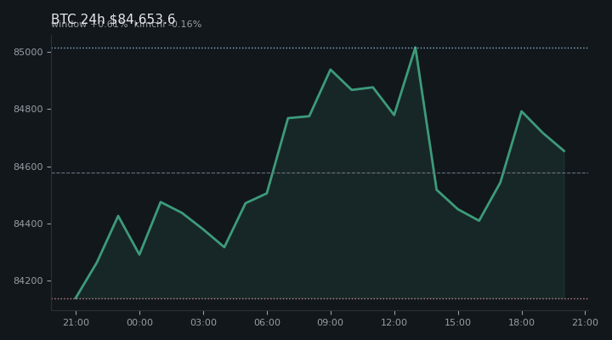This screenshot has width=612, height=340.
Task: Click the '12:00' time axis label
Action: coord(394,322)
